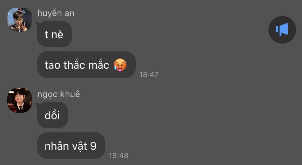The width and height of the screenshot is (302, 165).
Task: Select the "tao thắc mắc" message bubble
Action: pos(86,64)
